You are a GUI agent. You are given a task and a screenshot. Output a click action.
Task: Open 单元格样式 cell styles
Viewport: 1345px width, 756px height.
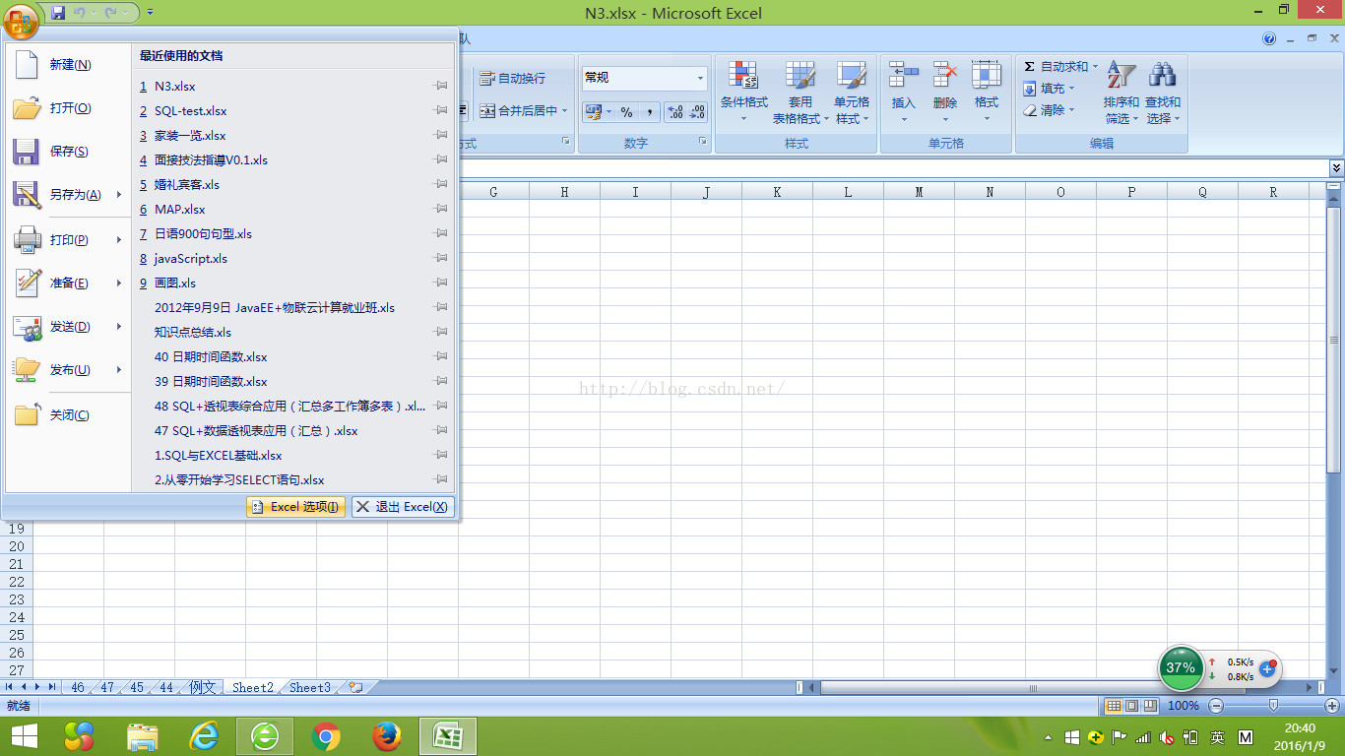pyautogui.click(x=852, y=94)
